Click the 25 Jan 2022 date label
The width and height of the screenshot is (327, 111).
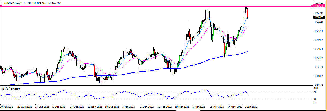147,107
